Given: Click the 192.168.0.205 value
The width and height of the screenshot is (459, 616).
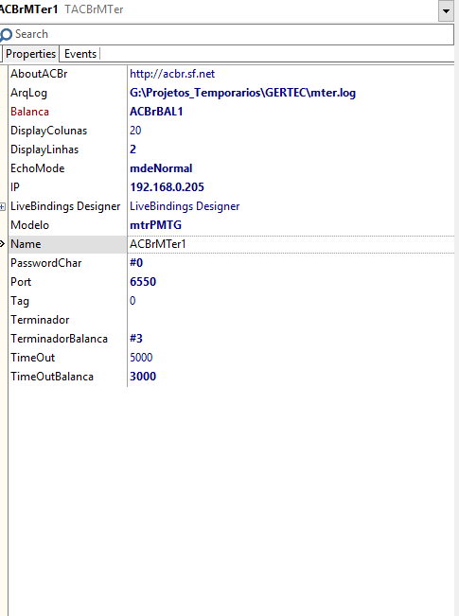Looking at the screenshot, I should (167, 187).
